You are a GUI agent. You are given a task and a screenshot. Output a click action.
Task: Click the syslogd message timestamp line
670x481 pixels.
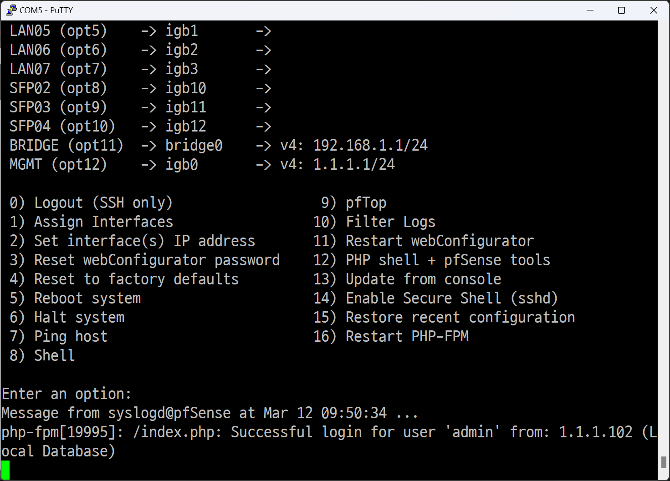[210, 413]
